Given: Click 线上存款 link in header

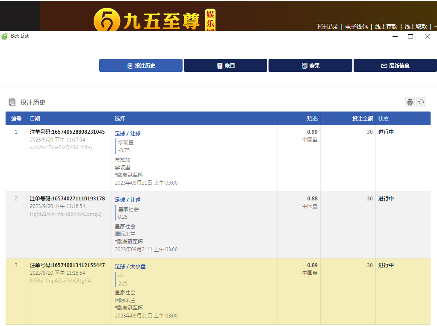Looking at the screenshot, I should pos(386,26).
